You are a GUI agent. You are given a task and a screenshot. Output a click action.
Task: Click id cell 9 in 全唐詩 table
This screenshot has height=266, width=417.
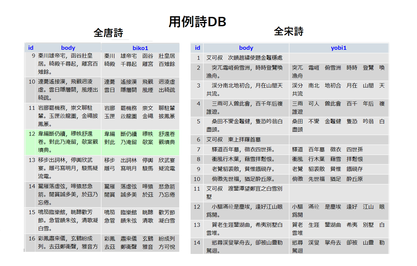pos(31,64)
